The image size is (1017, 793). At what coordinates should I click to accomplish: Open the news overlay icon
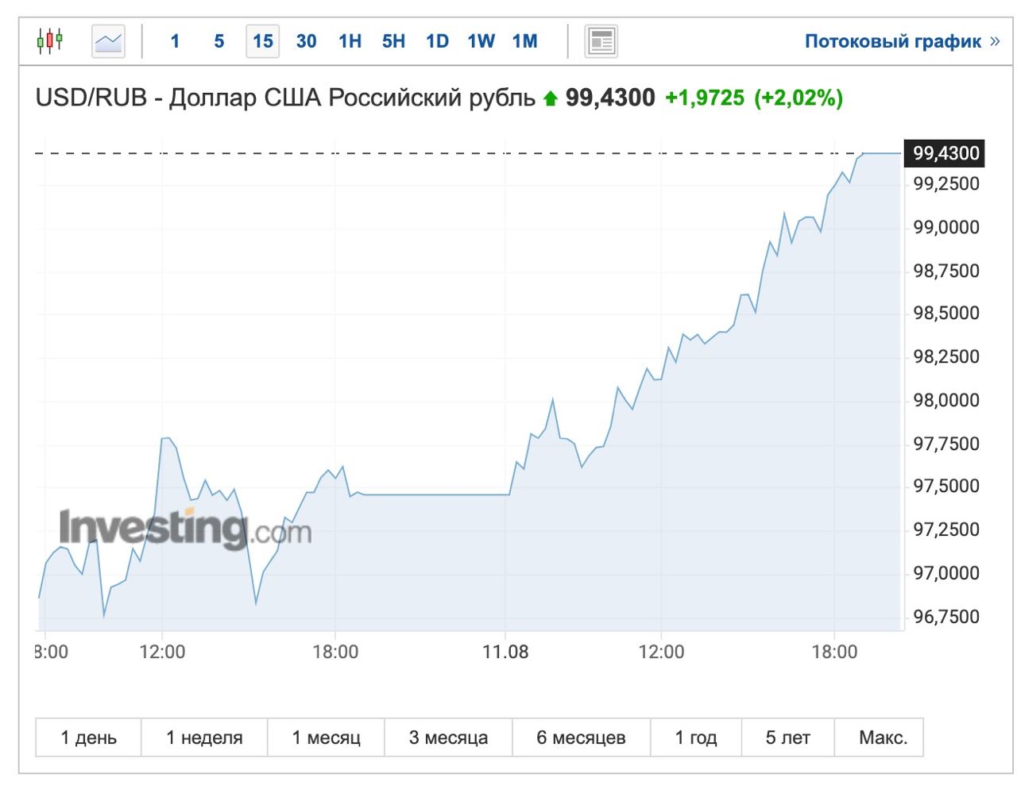(x=601, y=40)
